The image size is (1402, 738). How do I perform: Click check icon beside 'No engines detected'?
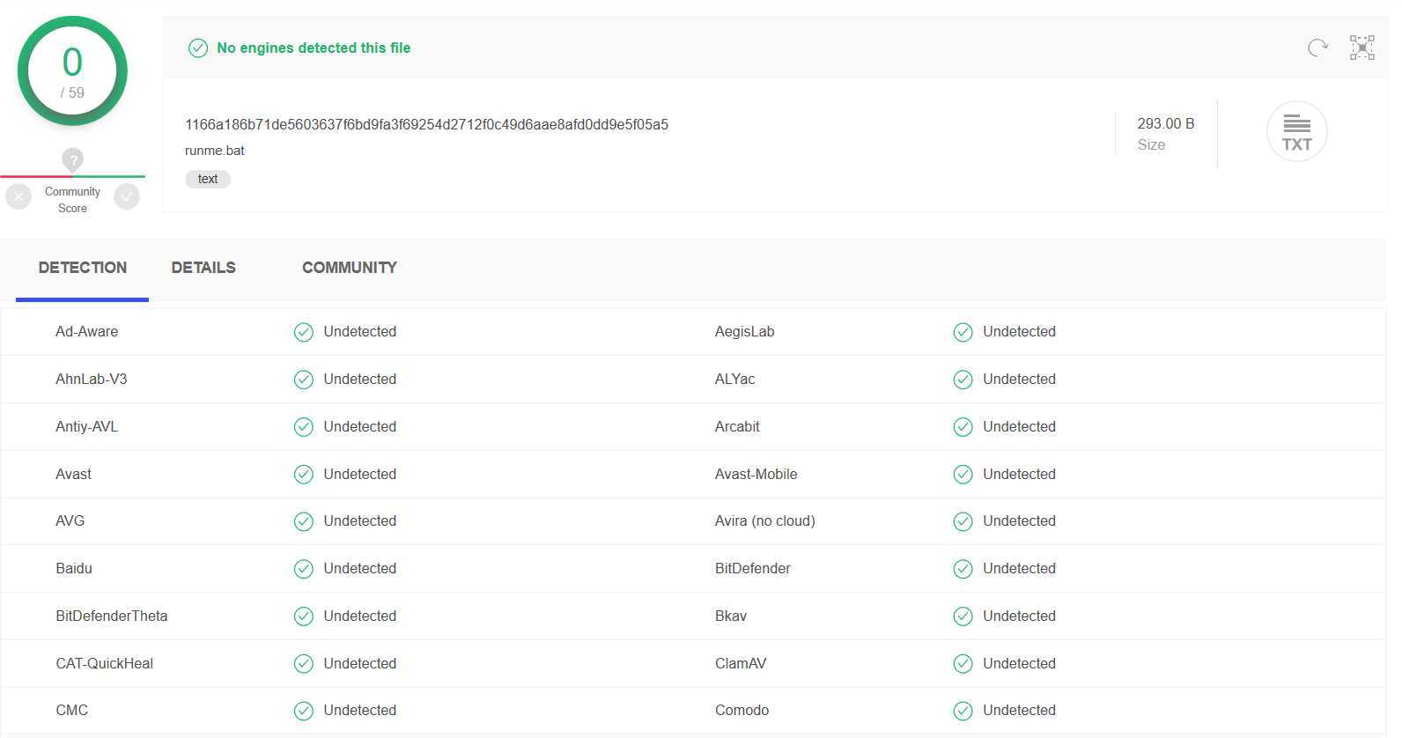click(x=198, y=48)
